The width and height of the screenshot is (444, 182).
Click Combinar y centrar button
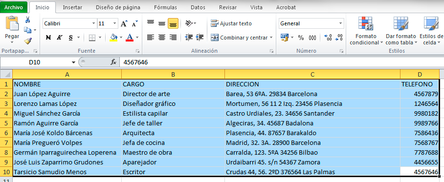239,37
